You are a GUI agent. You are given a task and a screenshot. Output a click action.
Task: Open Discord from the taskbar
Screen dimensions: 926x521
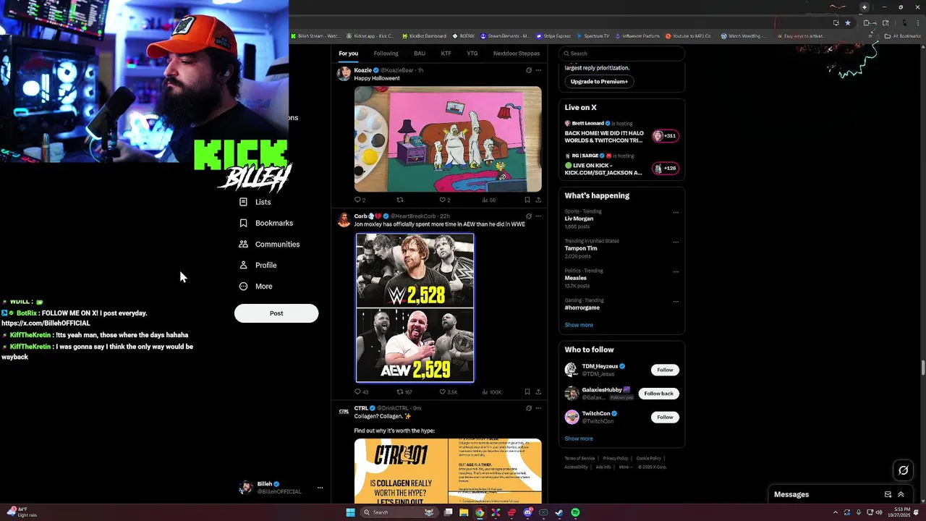click(x=527, y=512)
